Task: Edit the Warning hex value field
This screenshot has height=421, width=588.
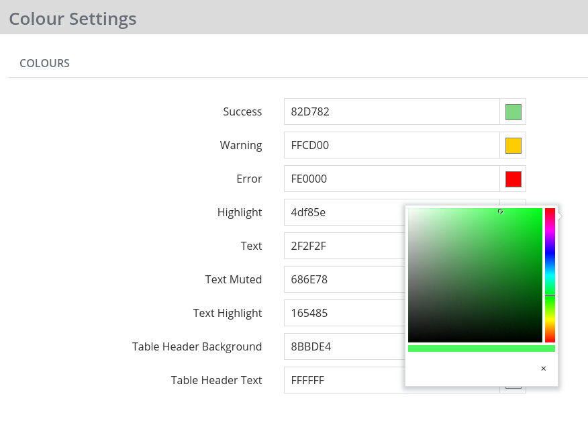Action: 391,145
